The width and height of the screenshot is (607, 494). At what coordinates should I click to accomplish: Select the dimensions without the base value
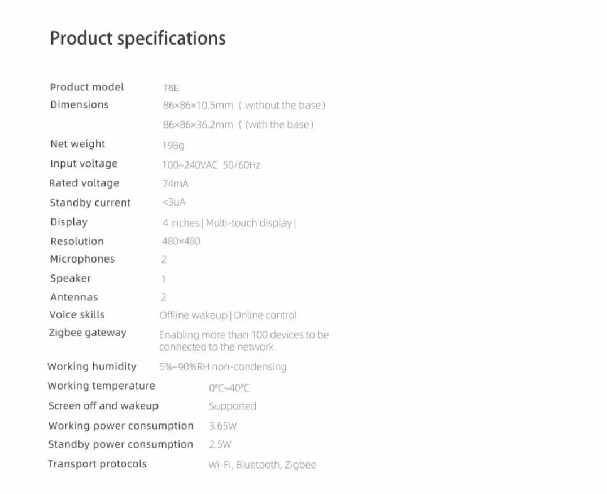tap(244, 106)
